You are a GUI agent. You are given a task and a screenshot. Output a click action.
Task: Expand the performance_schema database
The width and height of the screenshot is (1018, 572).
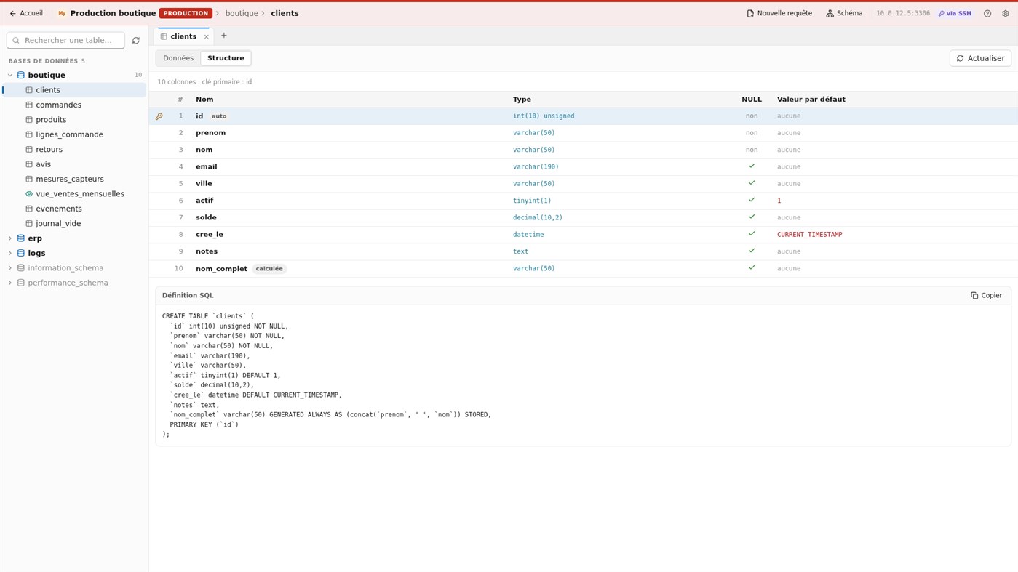pyautogui.click(x=10, y=283)
